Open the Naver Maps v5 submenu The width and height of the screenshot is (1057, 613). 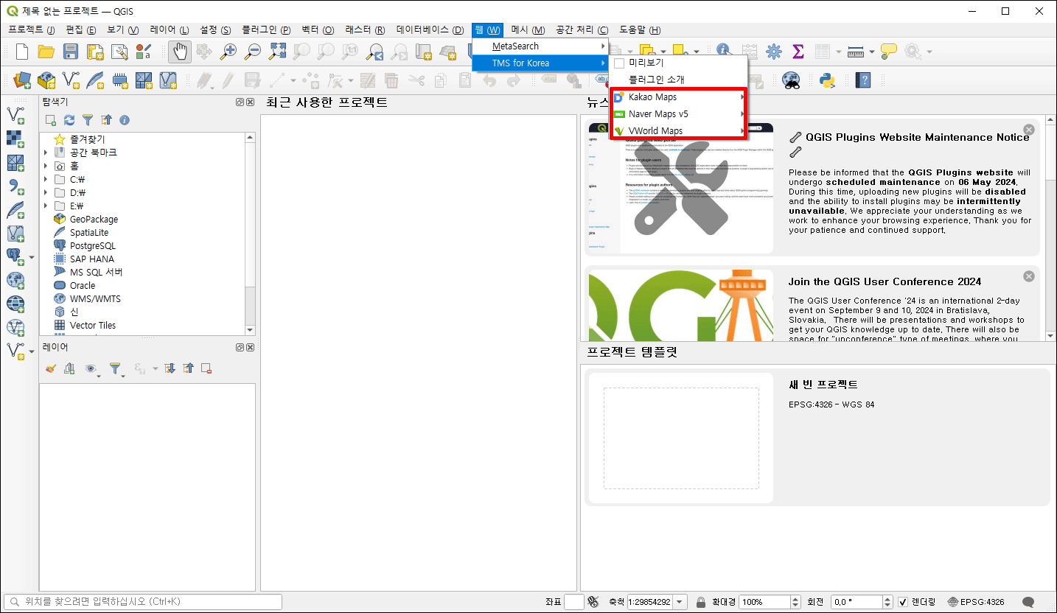(679, 114)
